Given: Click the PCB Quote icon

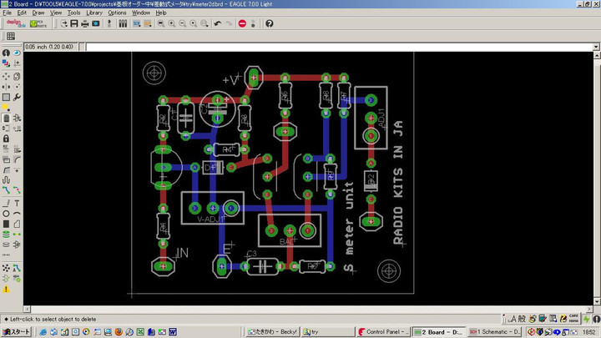Looking at the screenshot, I should (x=38, y=23).
